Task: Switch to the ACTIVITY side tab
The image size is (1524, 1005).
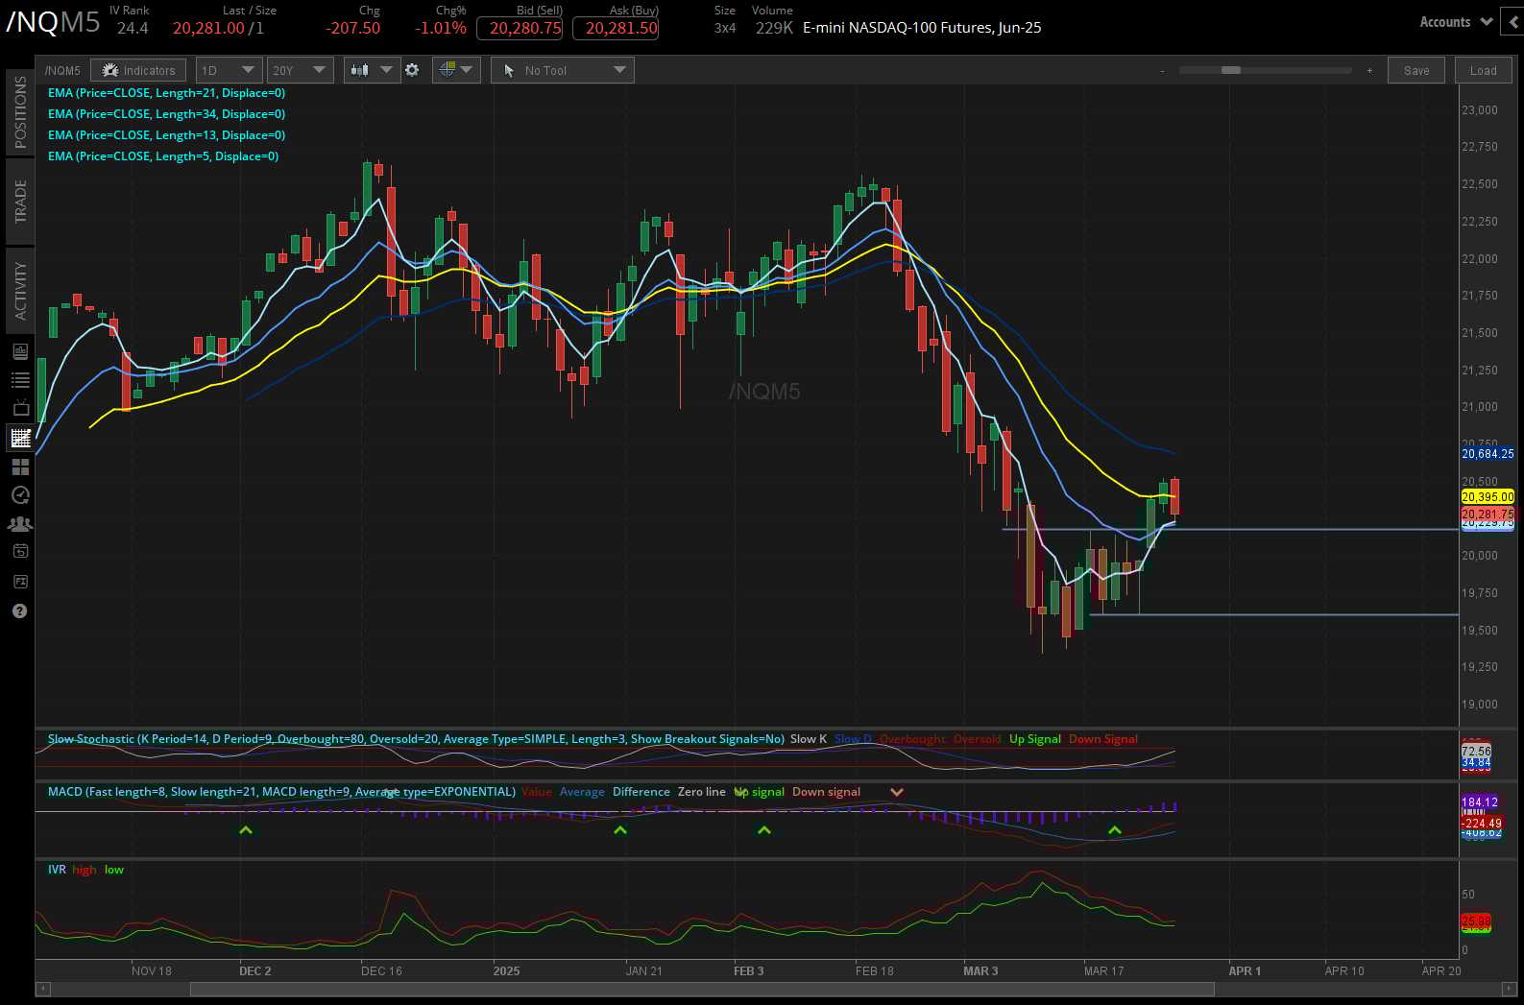Action: 20,291
